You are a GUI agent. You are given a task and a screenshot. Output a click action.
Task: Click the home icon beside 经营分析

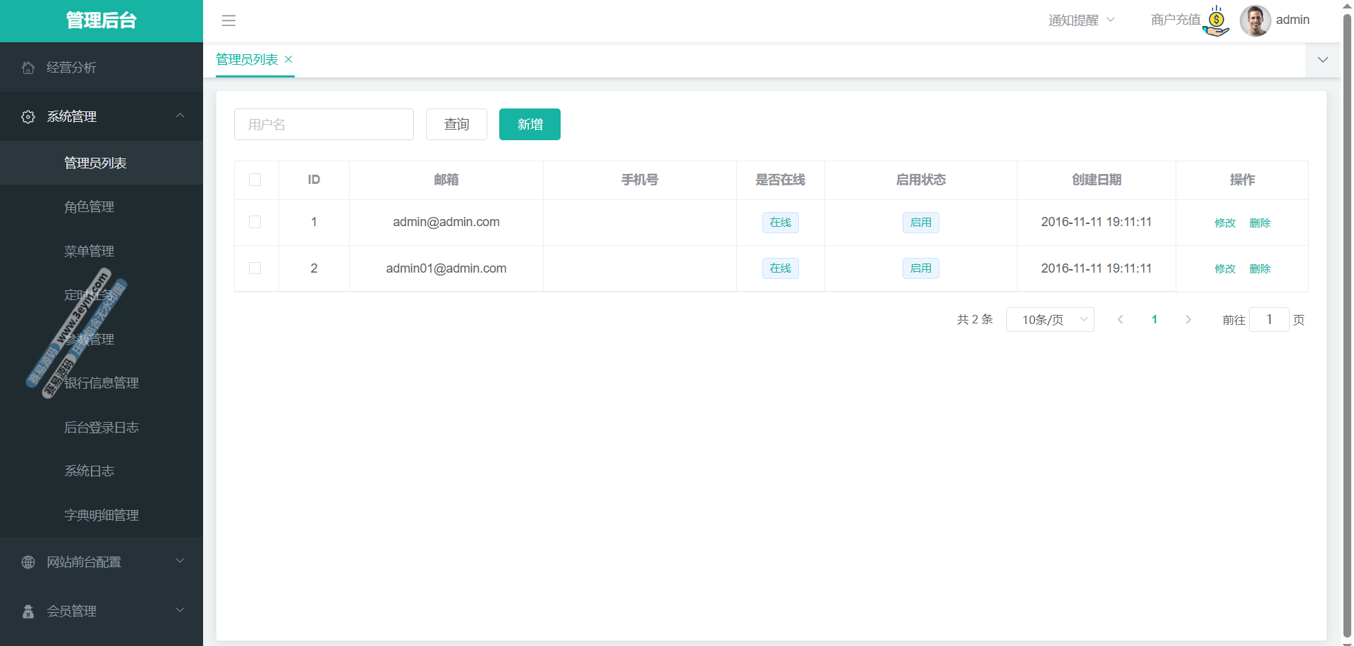28,68
